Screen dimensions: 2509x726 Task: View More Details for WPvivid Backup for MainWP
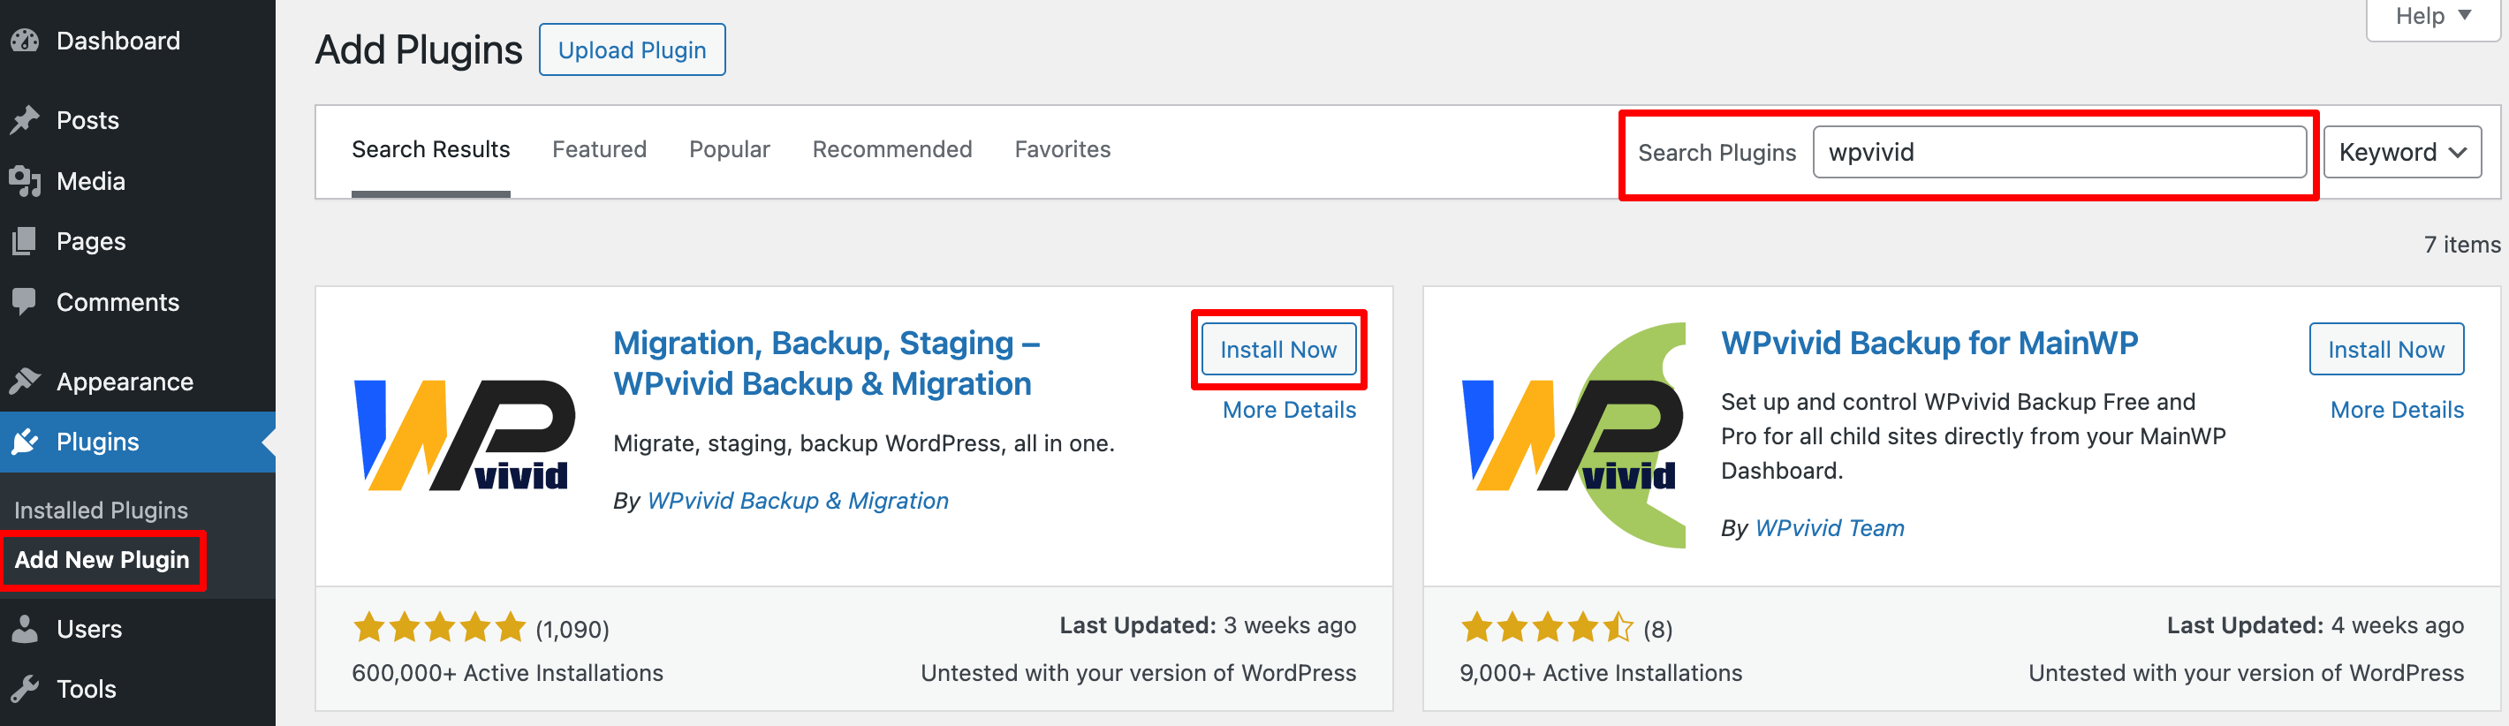click(x=2397, y=410)
